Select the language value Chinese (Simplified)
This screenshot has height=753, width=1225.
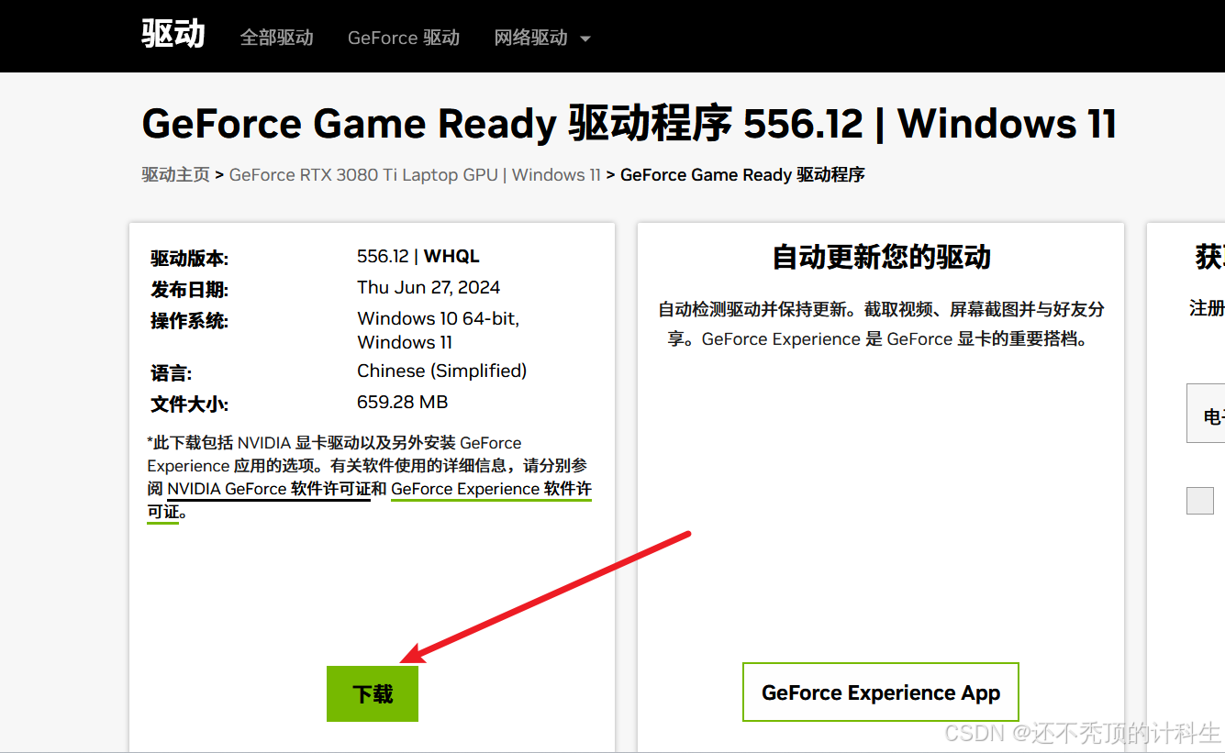[x=442, y=371]
